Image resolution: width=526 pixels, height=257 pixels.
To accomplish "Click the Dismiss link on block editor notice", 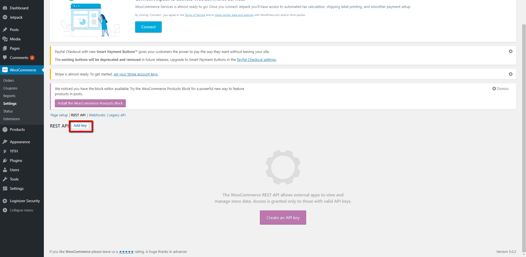I will pos(501,89).
